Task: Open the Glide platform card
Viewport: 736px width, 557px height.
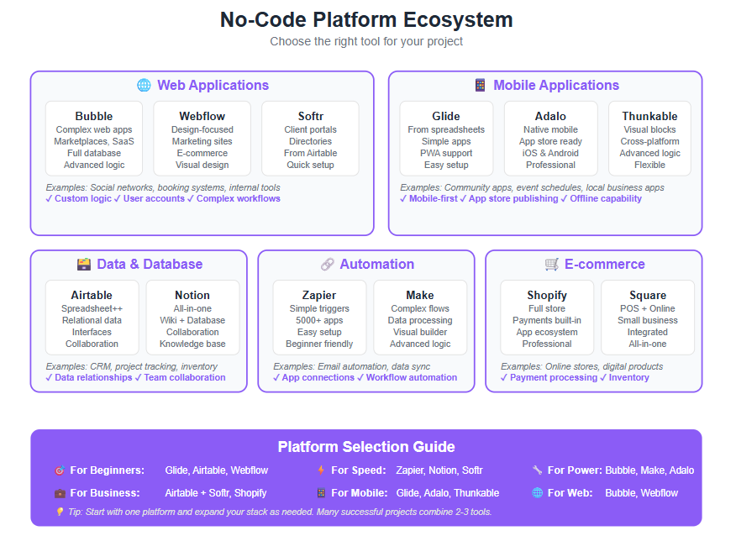Action: (x=446, y=139)
